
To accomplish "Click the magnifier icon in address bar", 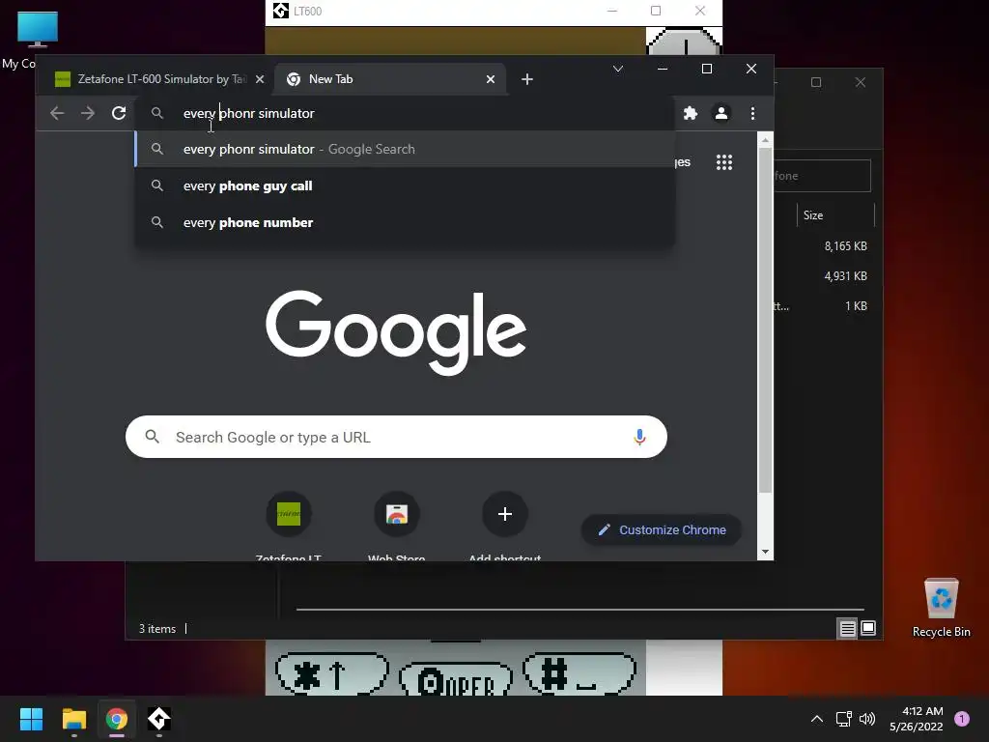I will tap(157, 113).
